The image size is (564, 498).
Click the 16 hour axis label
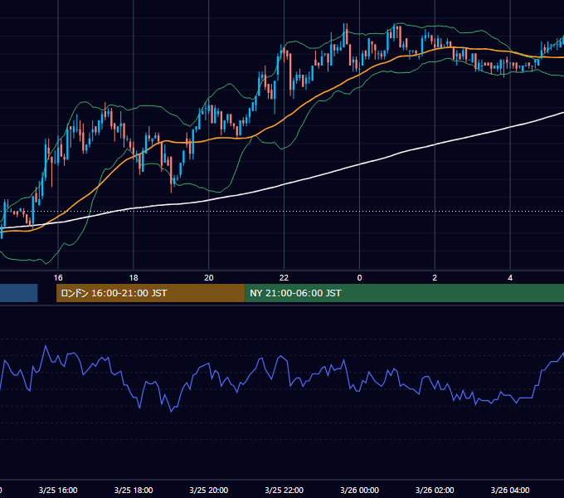point(58,278)
